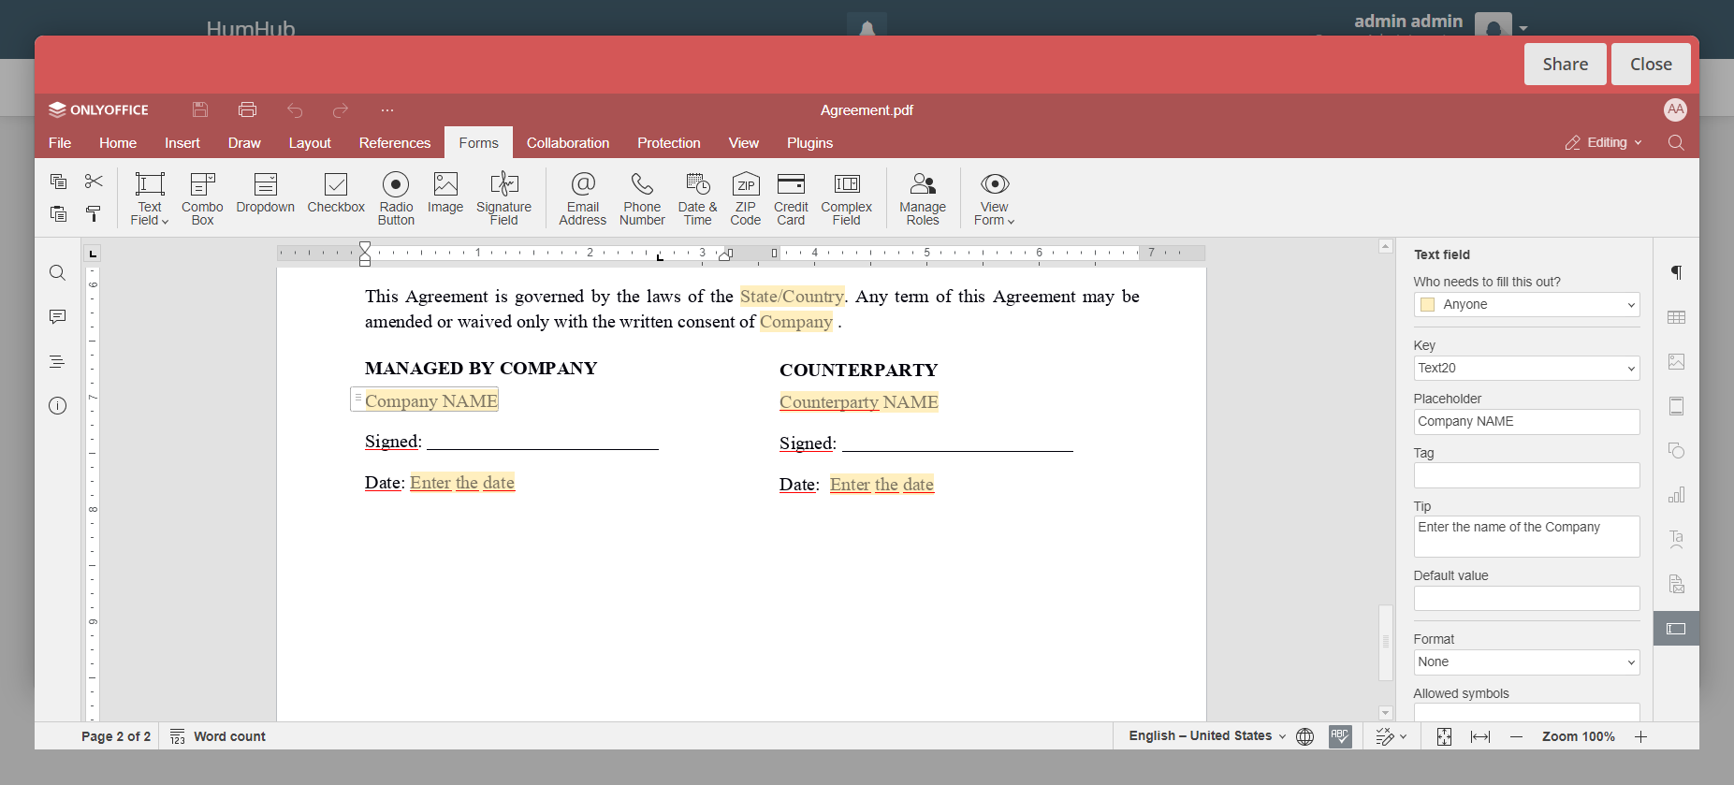Click the View Form button
This screenshot has height=785, width=1734.
994,198
